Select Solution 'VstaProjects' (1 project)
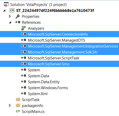The width and height of the screenshot is (119, 116). (39, 5)
